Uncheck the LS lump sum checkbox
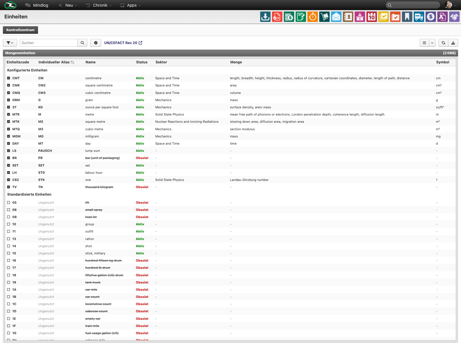 [x=9, y=151]
